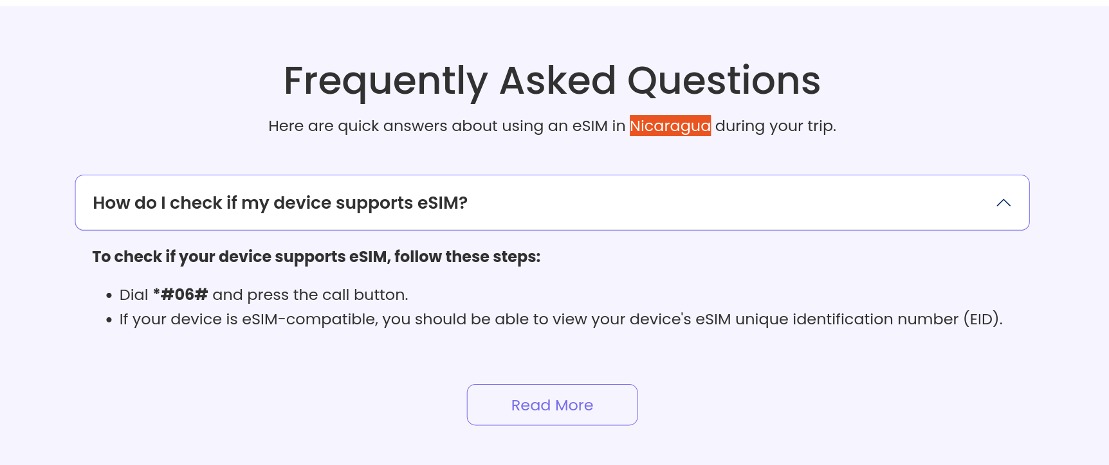Click the (EID) abbreviation in the answer
This screenshot has width=1109, height=465.
[982, 319]
